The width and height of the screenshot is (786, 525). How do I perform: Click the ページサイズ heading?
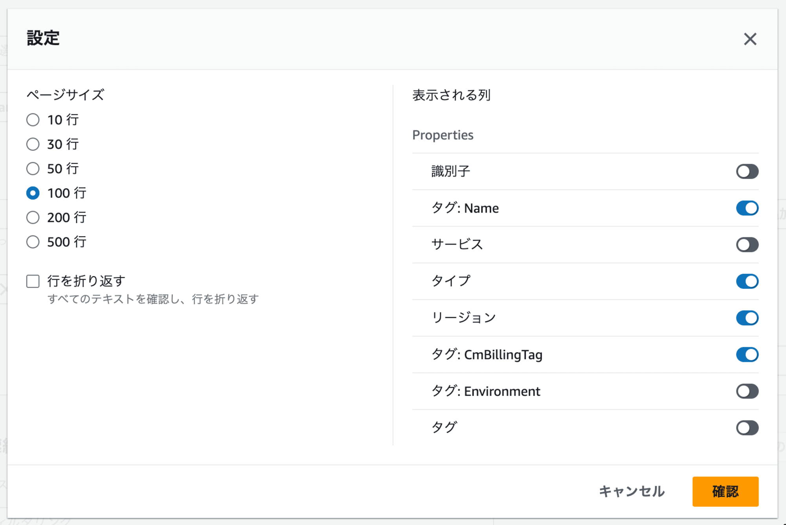65,95
